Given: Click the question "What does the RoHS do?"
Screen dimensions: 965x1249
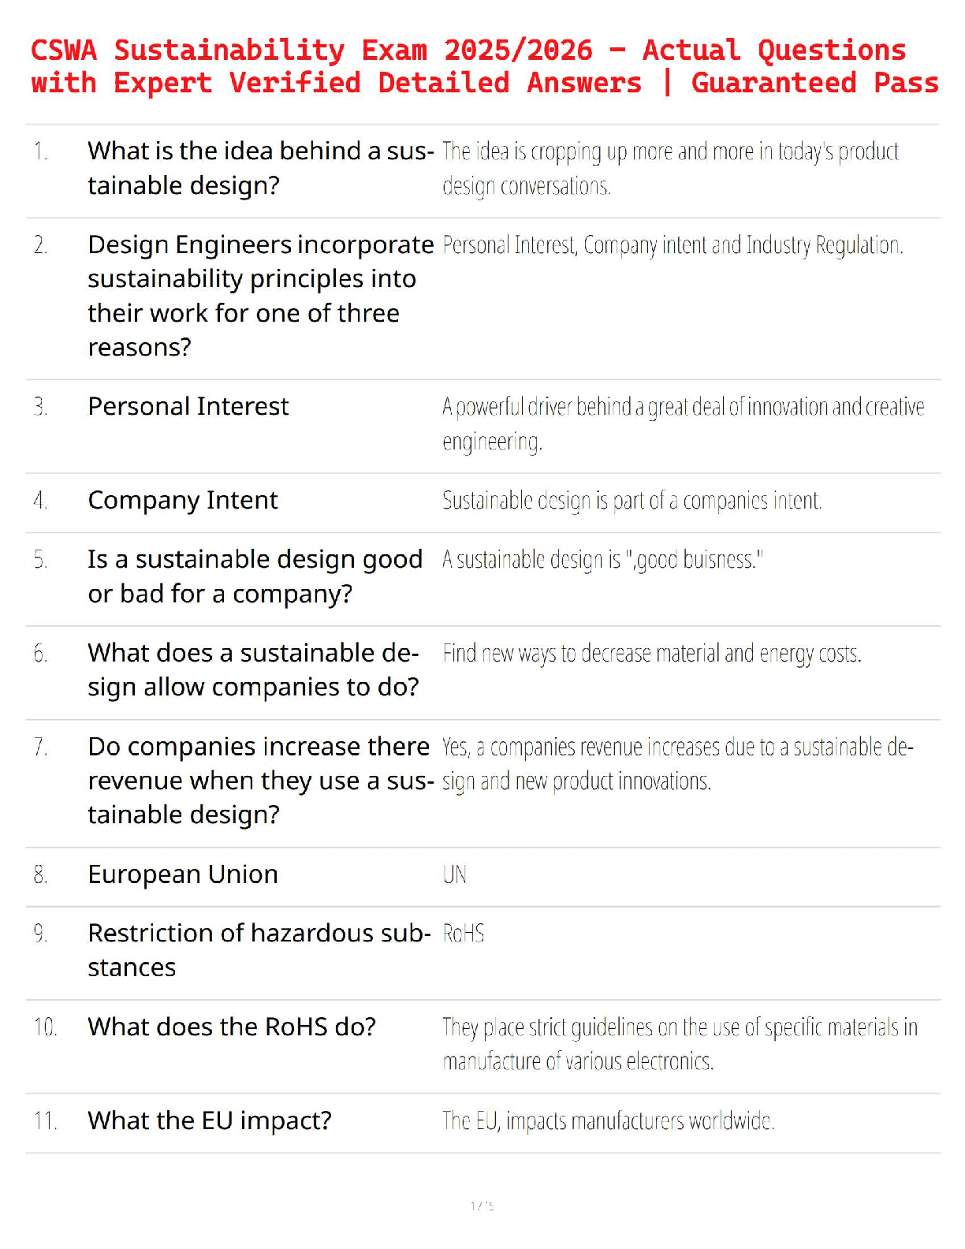Looking at the screenshot, I should coord(232,1027).
